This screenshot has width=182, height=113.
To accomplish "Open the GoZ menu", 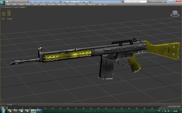I will [105, 5].
